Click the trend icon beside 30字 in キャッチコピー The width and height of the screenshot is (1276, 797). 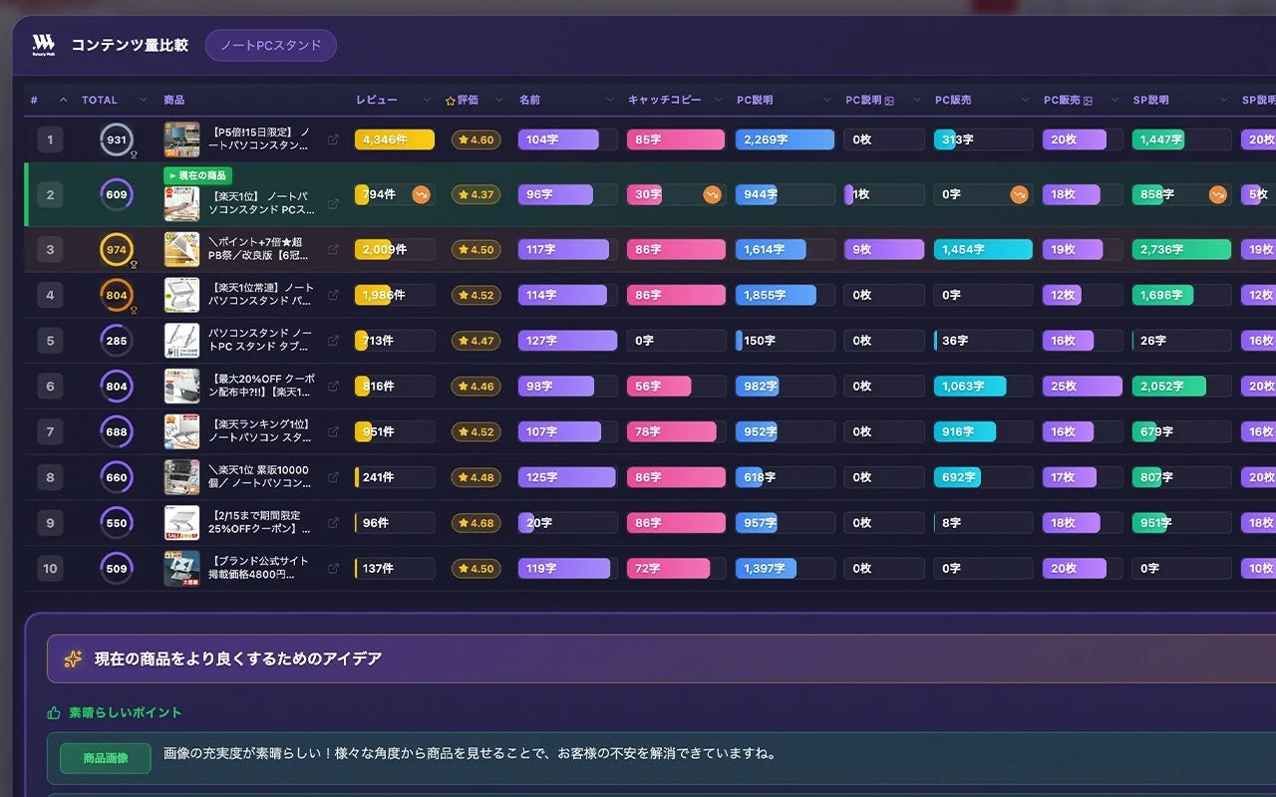tap(713, 193)
